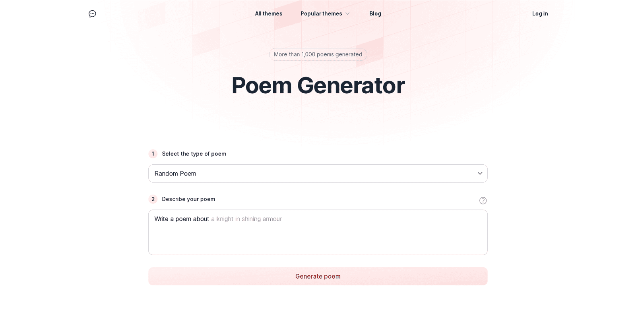
Task: Open the Blog page
Action: (x=374, y=13)
